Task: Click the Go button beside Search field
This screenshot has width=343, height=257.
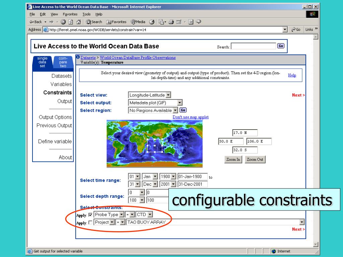Action: click(281, 46)
